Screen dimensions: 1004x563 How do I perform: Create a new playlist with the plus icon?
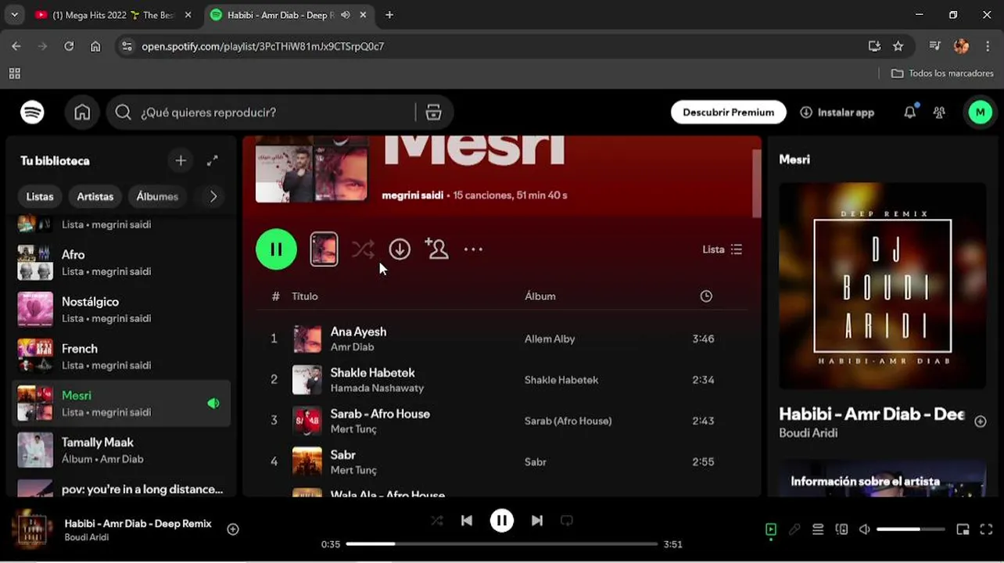[181, 160]
